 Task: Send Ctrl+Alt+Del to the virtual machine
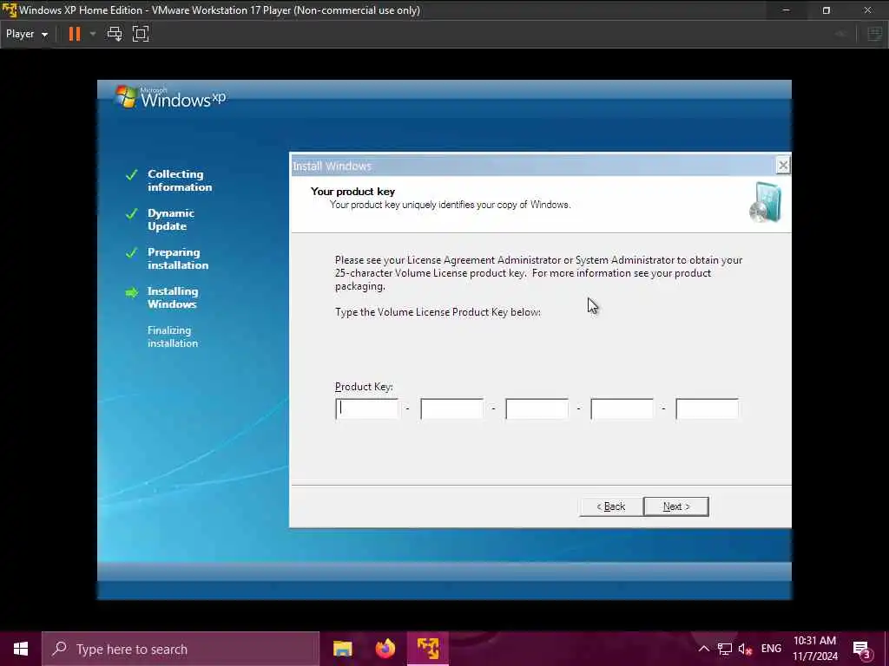coord(115,34)
